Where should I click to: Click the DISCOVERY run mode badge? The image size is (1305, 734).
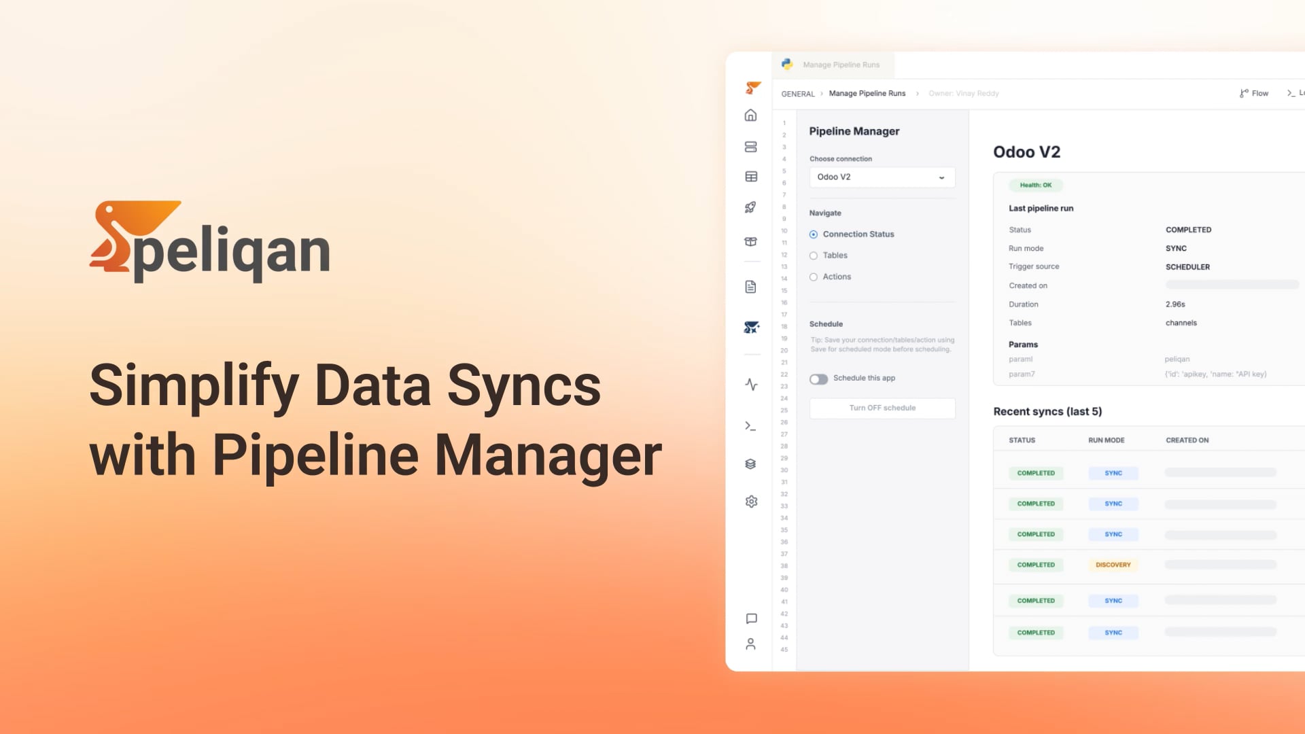coord(1113,565)
